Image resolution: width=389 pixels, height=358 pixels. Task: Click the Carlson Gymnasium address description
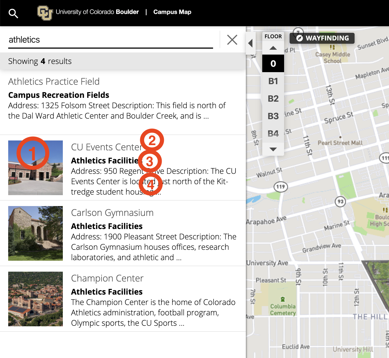coord(154,247)
